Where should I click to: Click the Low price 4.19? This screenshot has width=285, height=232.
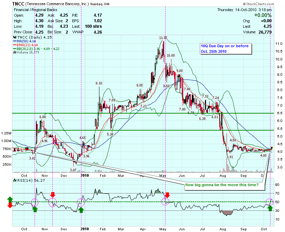(x=39, y=26)
